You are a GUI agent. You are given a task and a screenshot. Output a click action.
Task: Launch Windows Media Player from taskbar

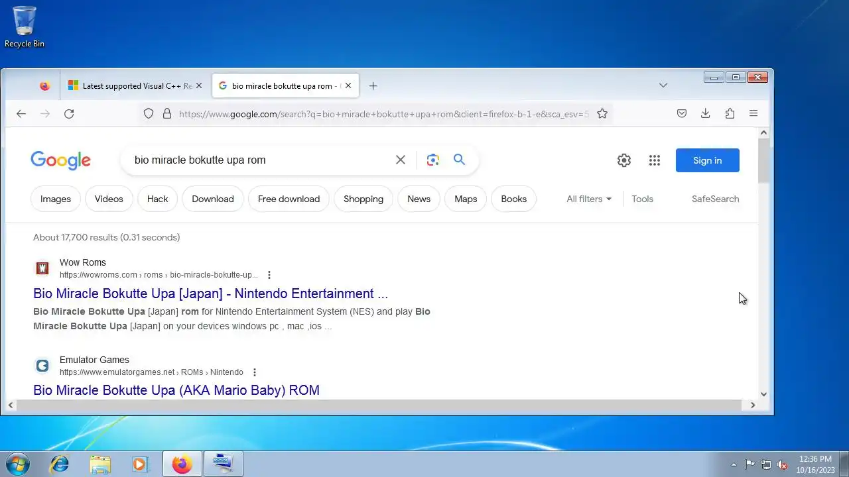pos(140,464)
